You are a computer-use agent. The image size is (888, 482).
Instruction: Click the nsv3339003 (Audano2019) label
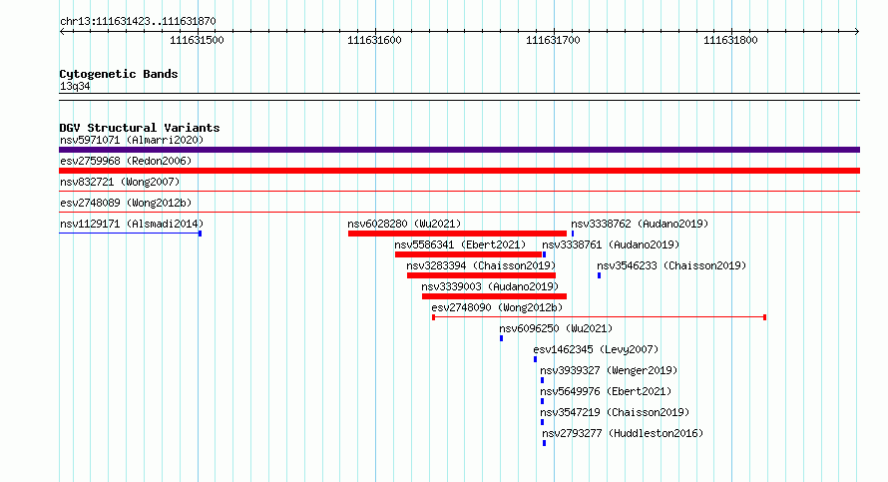pos(490,286)
